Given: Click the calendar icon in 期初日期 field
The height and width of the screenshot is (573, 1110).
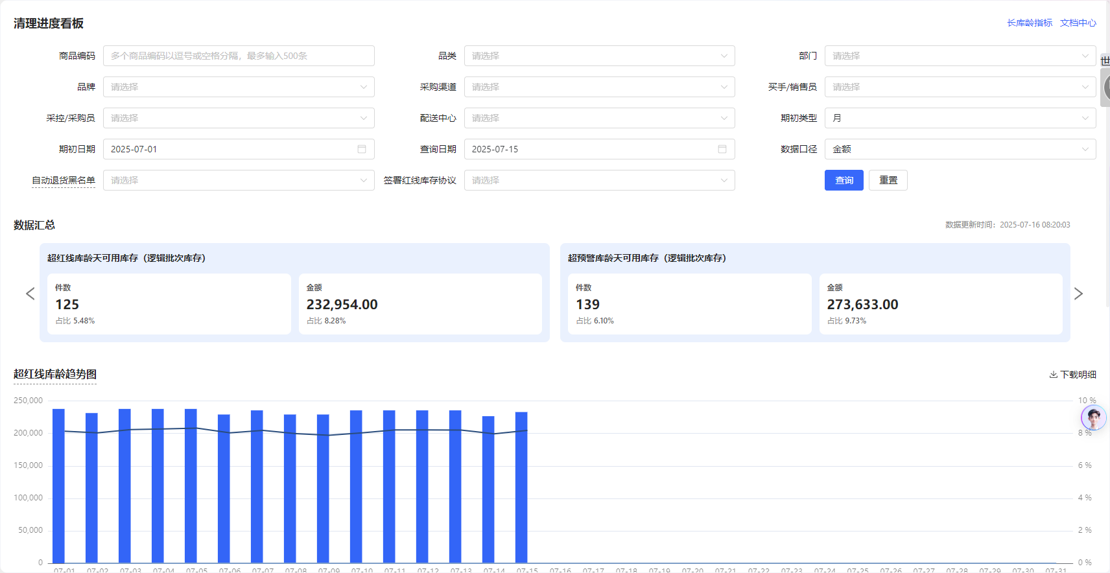Looking at the screenshot, I should click(x=362, y=149).
